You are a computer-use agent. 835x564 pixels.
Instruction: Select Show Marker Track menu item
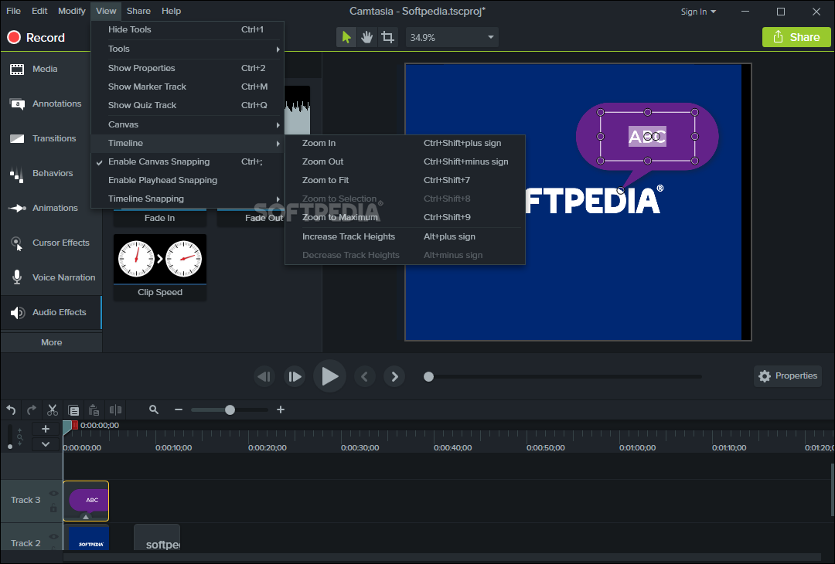click(x=187, y=87)
